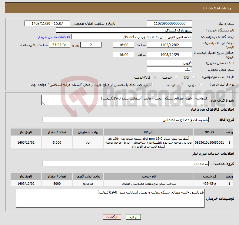
Task: Click the کد کالا column header
Action: coord(209,132)
